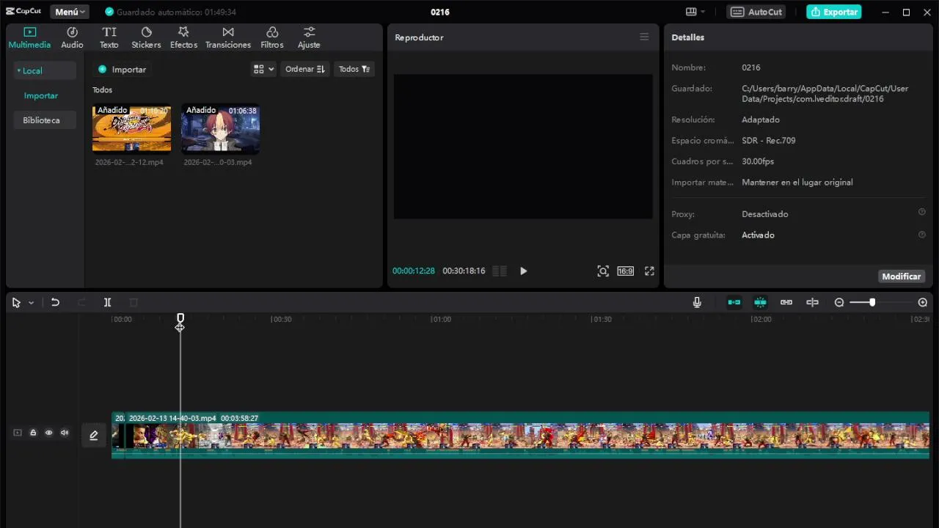Switch to the Filtros tab
This screenshot has width=939, height=528.
[272, 37]
